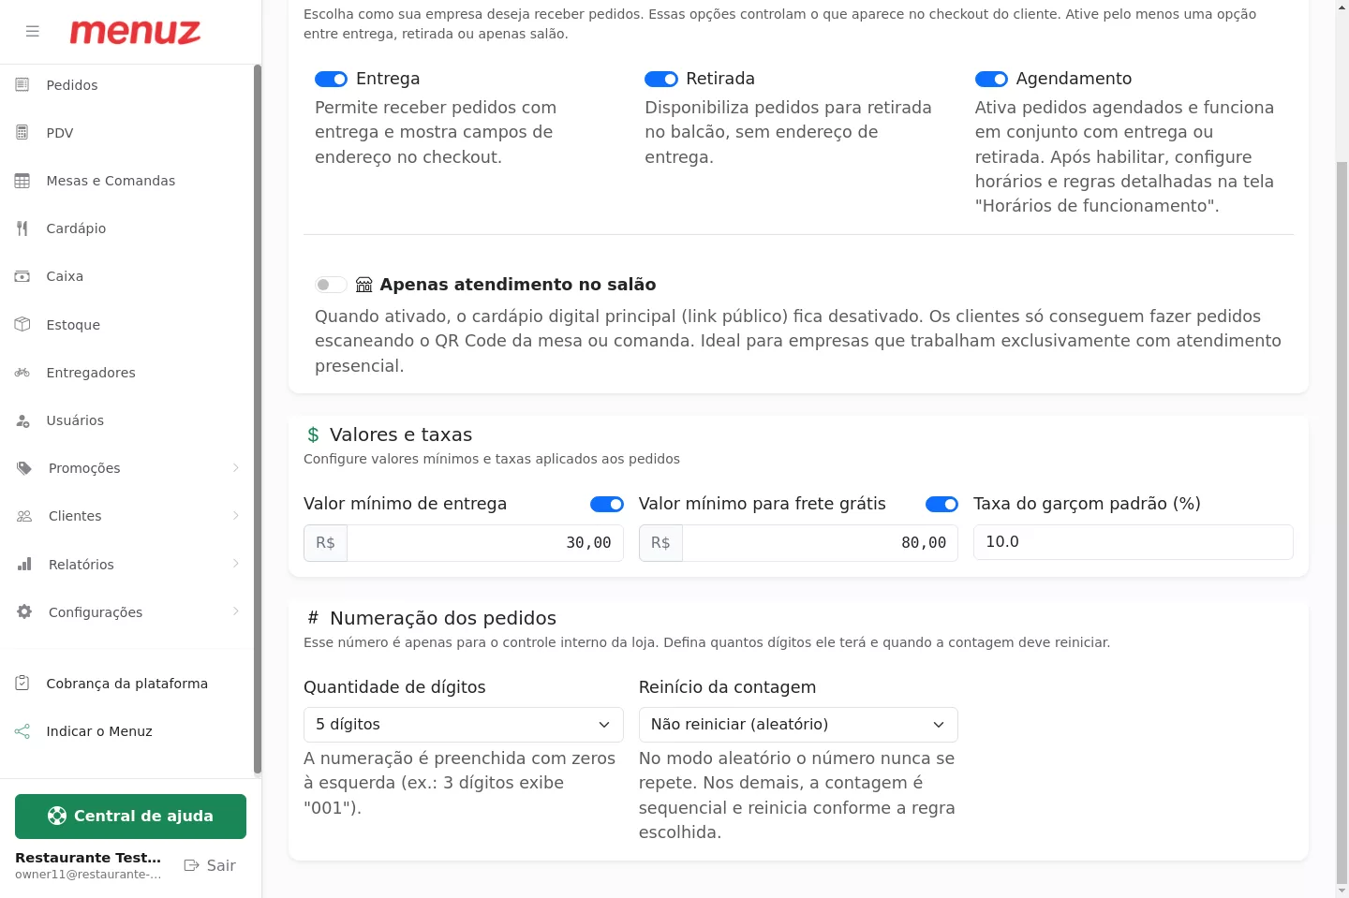The width and height of the screenshot is (1349, 898).
Task: Click the Cardápio fork-and-knife icon
Action: (22, 228)
